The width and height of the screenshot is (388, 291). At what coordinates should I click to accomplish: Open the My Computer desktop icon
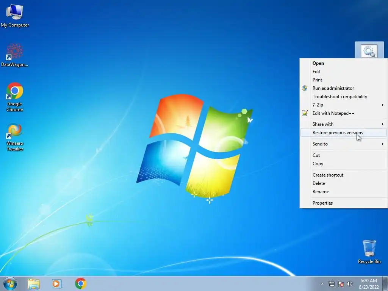tap(15, 16)
